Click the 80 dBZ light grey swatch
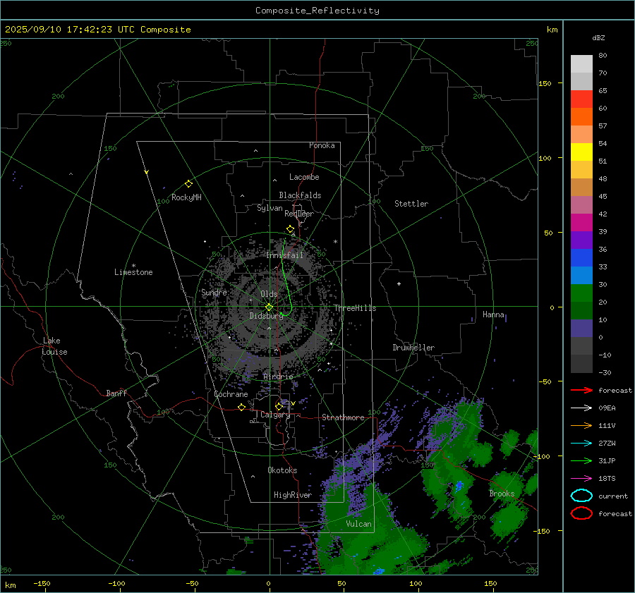635x593 pixels. click(x=581, y=63)
